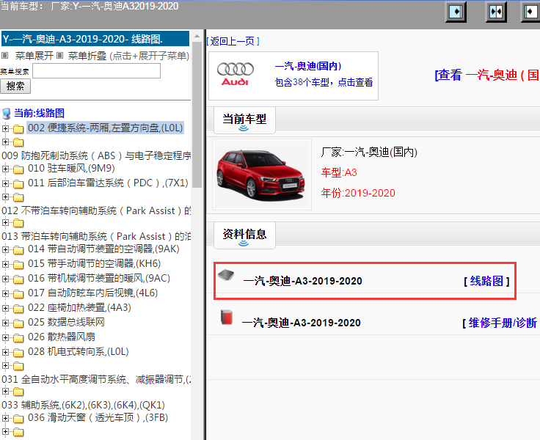
Task: Focus the 菜单搜索 text input
Action: (96, 71)
